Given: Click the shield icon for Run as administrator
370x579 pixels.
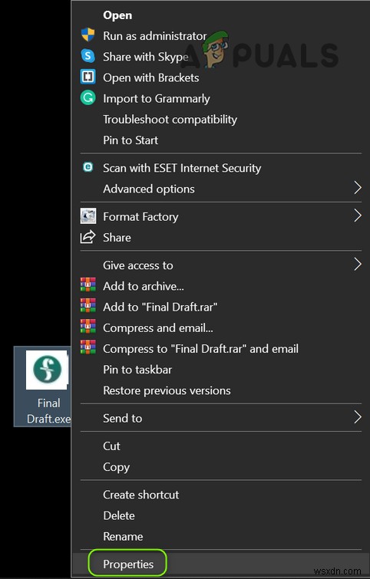Looking at the screenshot, I should [x=88, y=35].
